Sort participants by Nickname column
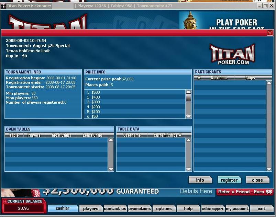The width and height of the screenshot is (276, 217). click(219, 78)
